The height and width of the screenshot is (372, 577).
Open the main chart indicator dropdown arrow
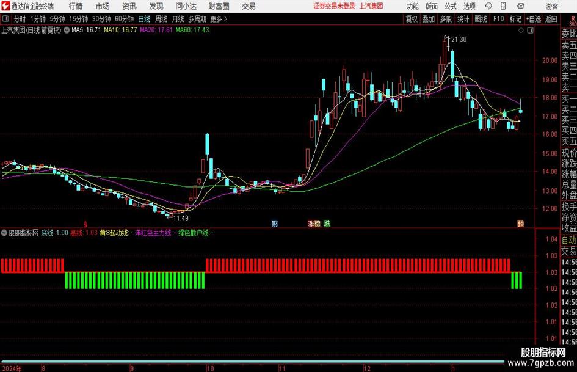pyautogui.click(x=67, y=30)
